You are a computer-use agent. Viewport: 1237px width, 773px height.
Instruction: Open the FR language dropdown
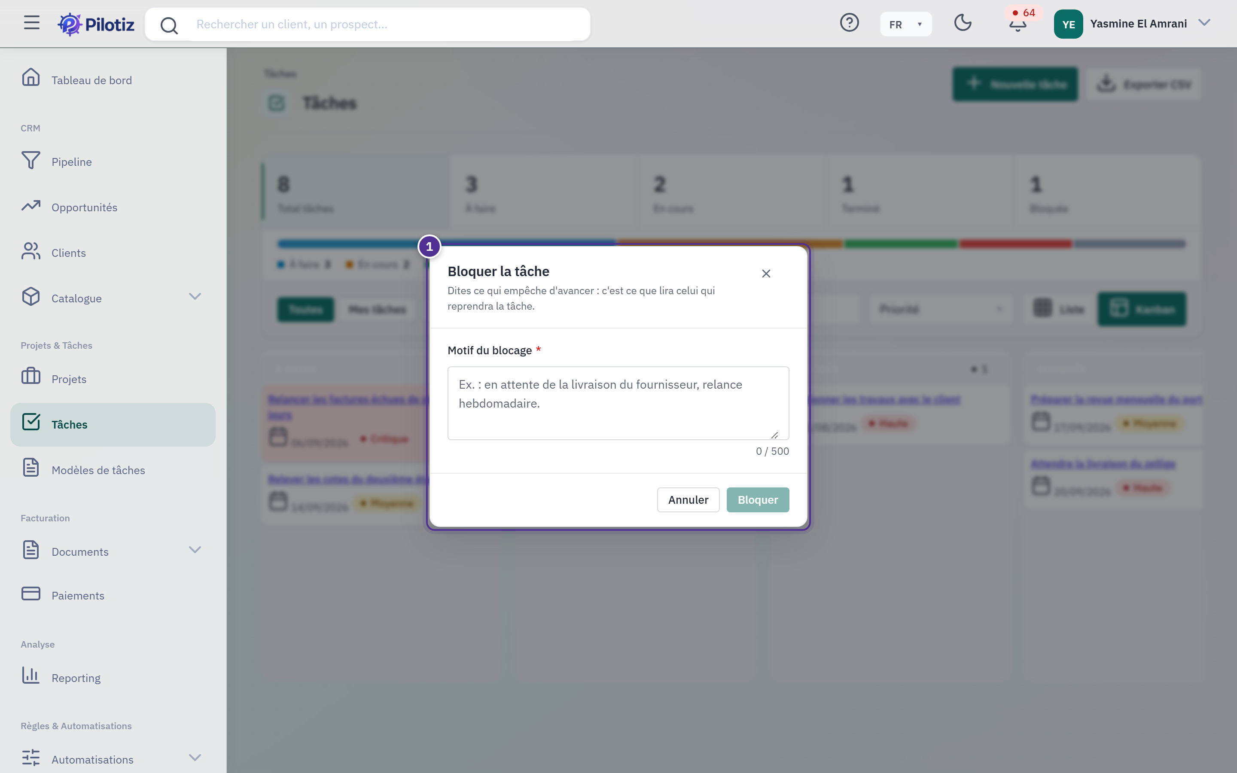tap(906, 24)
